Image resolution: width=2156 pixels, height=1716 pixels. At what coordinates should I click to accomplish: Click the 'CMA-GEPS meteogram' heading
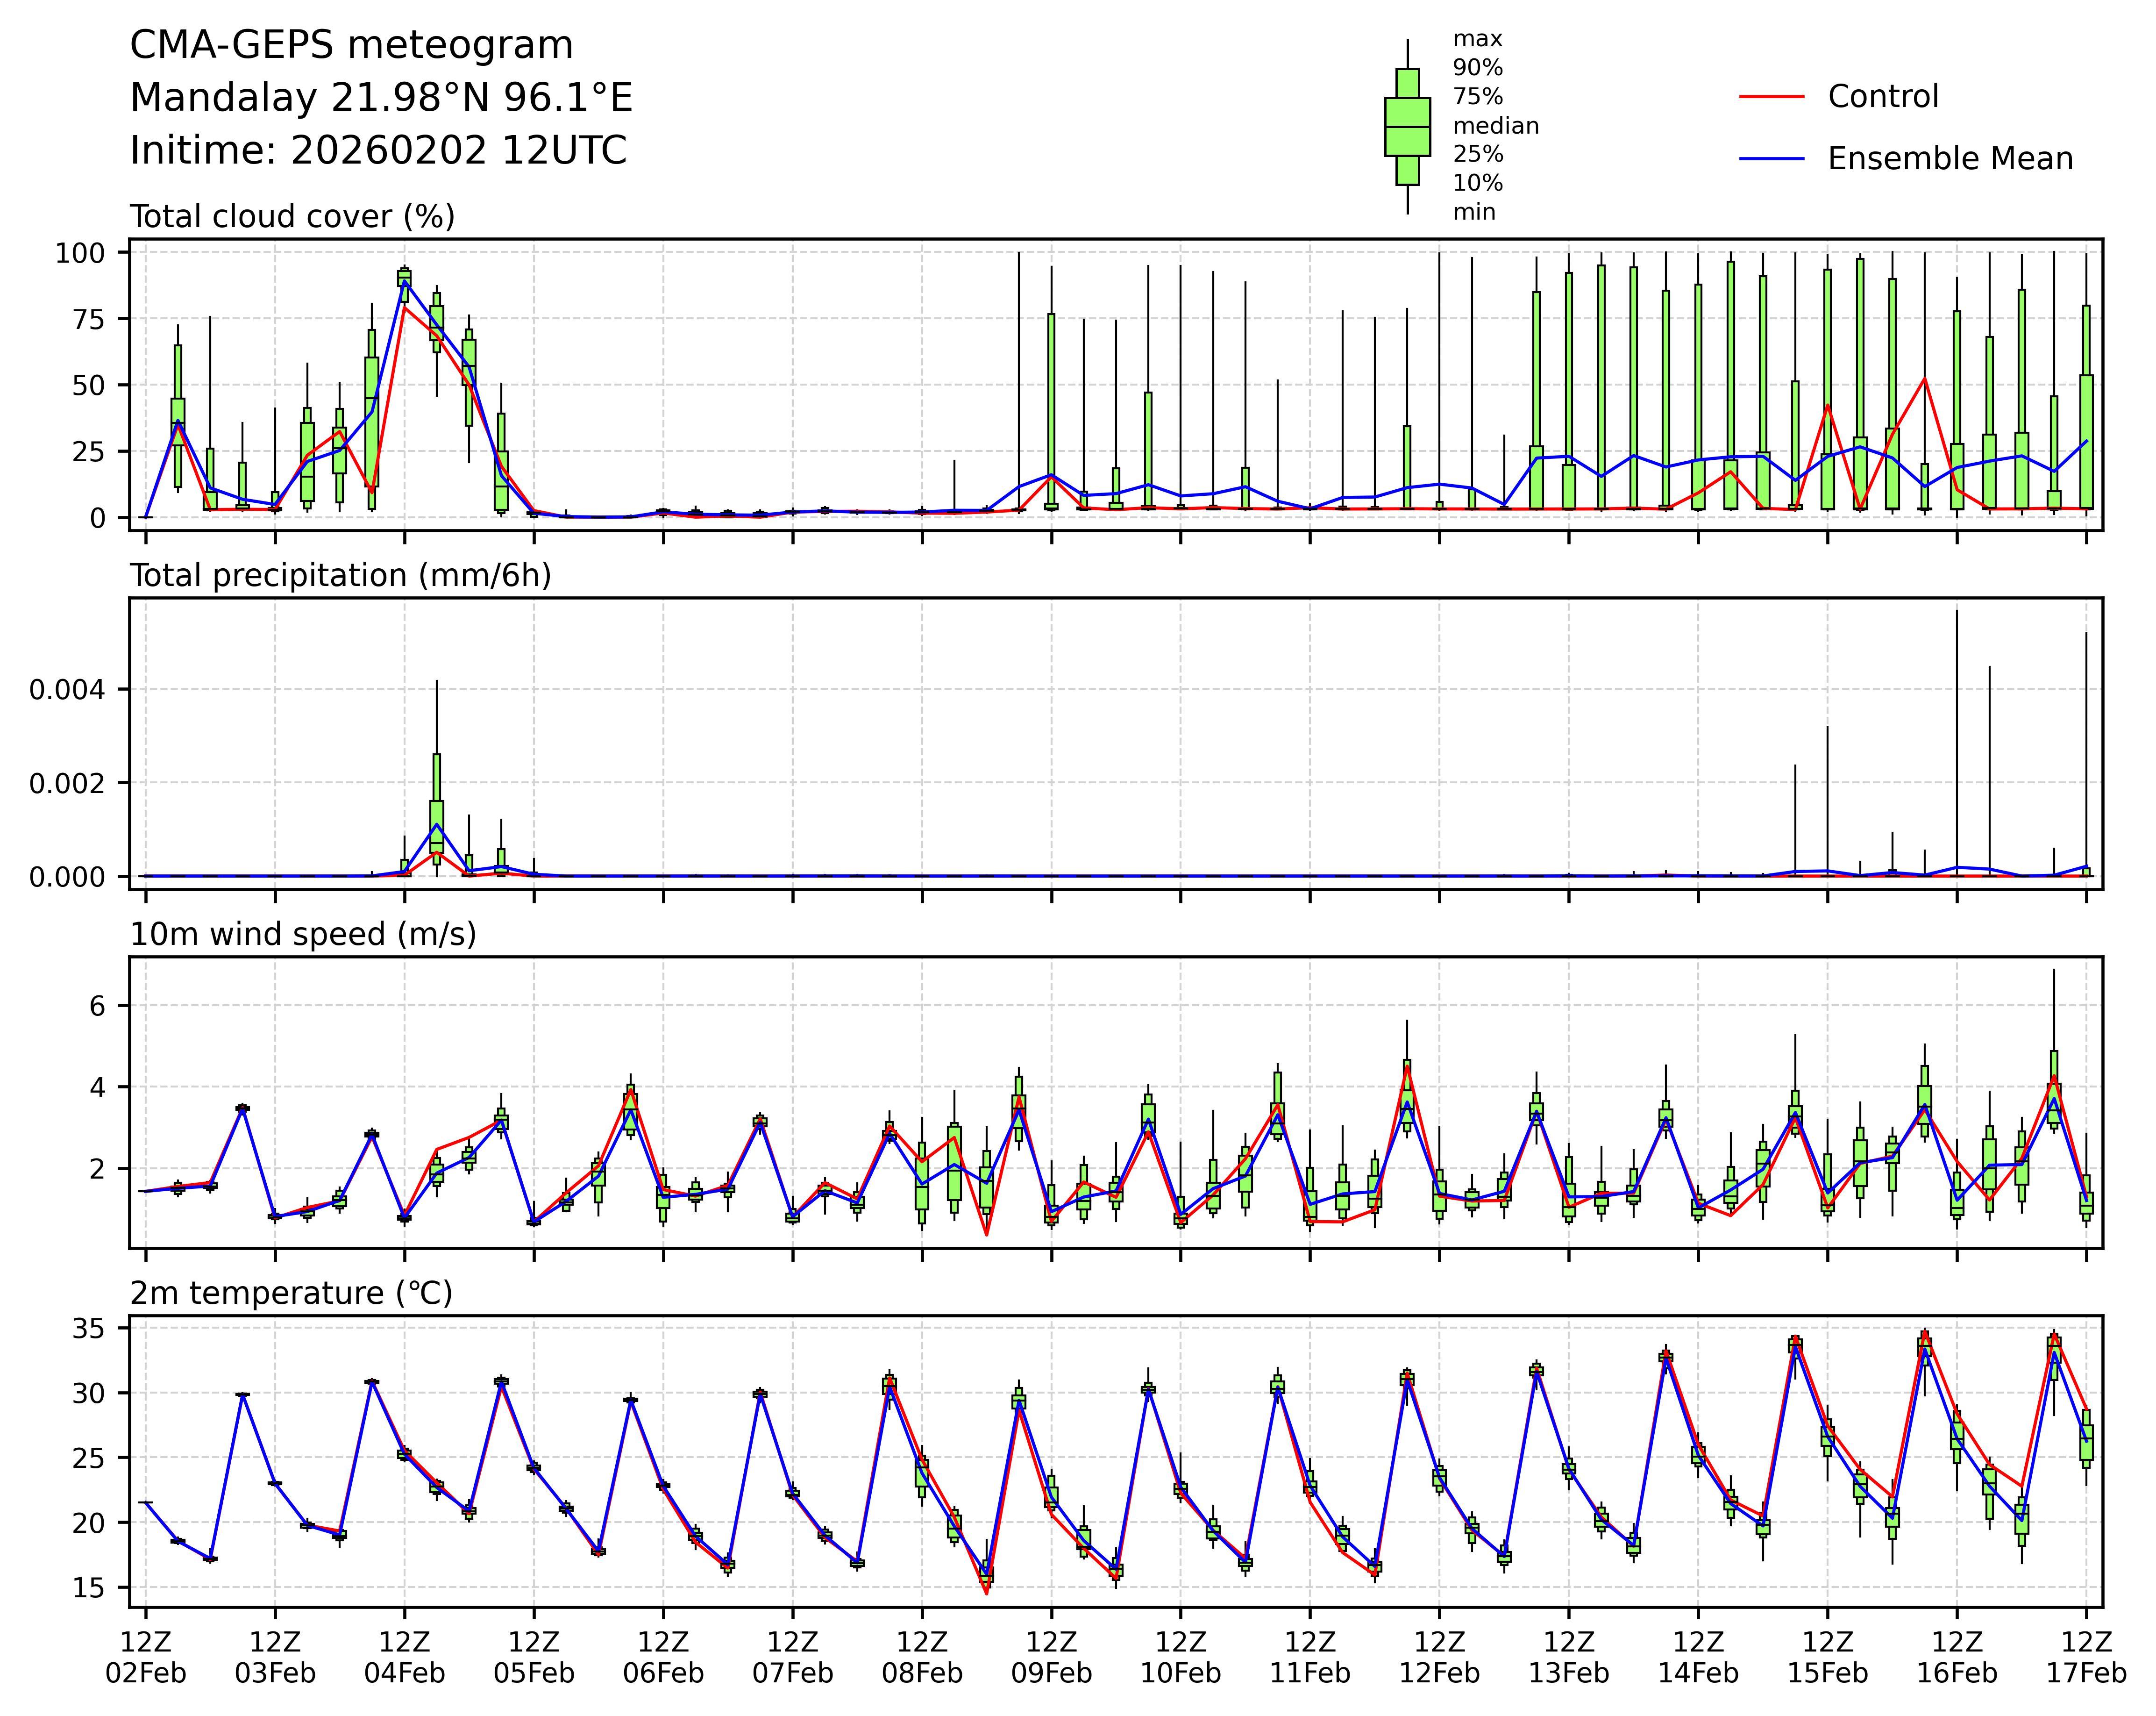(351, 46)
